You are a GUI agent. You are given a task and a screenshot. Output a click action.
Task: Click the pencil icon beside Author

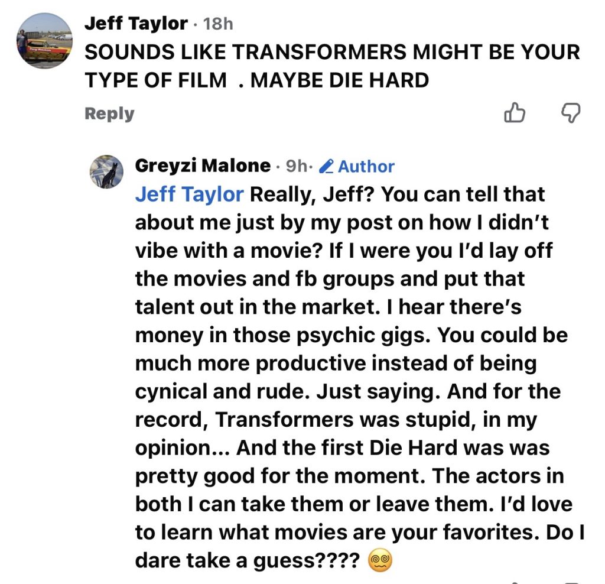pyautogui.click(x=326, y=167)
